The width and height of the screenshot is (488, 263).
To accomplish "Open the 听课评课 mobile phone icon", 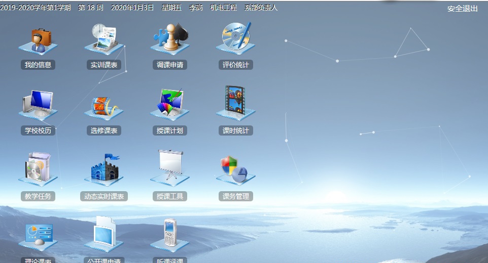I will 170,235.
